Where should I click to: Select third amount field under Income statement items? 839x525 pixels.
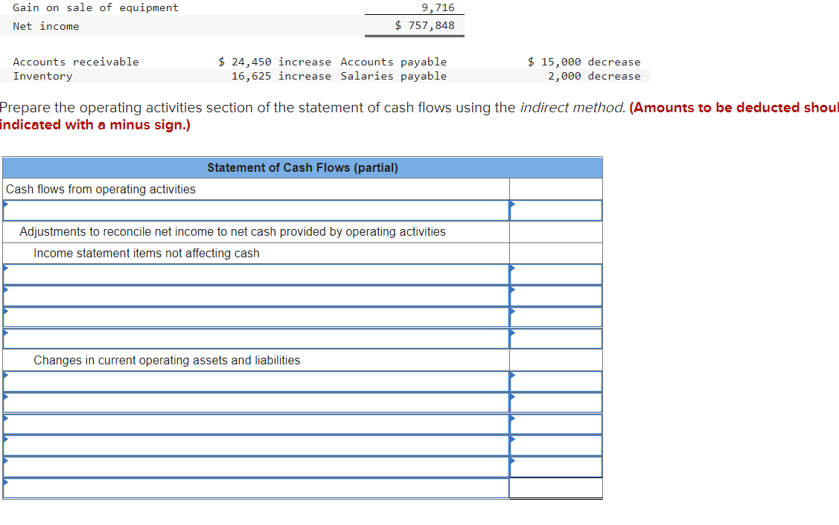click(556, 317)
